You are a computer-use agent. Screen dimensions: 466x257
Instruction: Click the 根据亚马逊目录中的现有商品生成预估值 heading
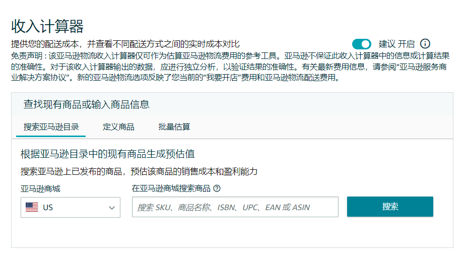click(107, 154)
